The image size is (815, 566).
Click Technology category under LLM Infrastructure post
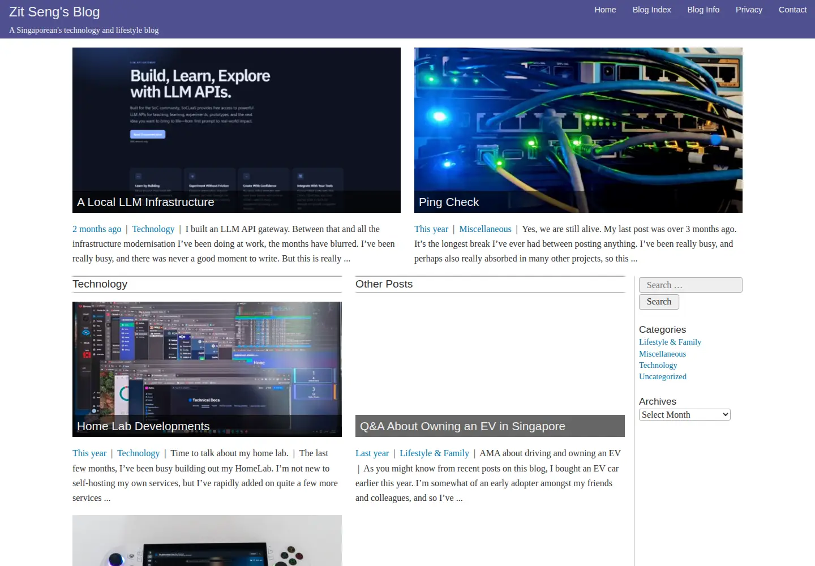(153, 229)
